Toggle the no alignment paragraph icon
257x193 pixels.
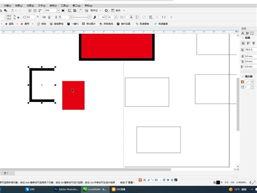[243, 43]
